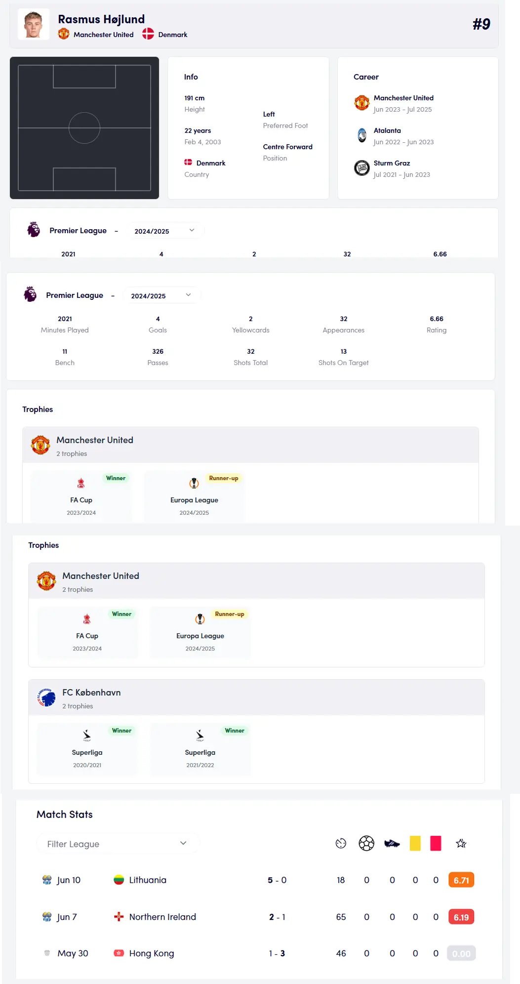The height and width of the screenshot is (984, 520).
Task: Click the Sturm Graz club logo in Career
Action: [x=362, y=168]
